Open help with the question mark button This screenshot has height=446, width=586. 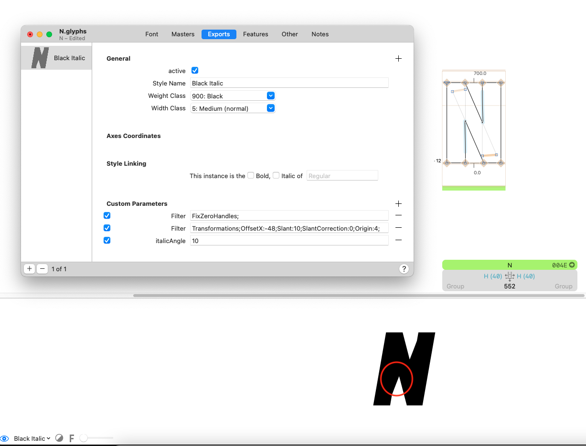[404, 269]
